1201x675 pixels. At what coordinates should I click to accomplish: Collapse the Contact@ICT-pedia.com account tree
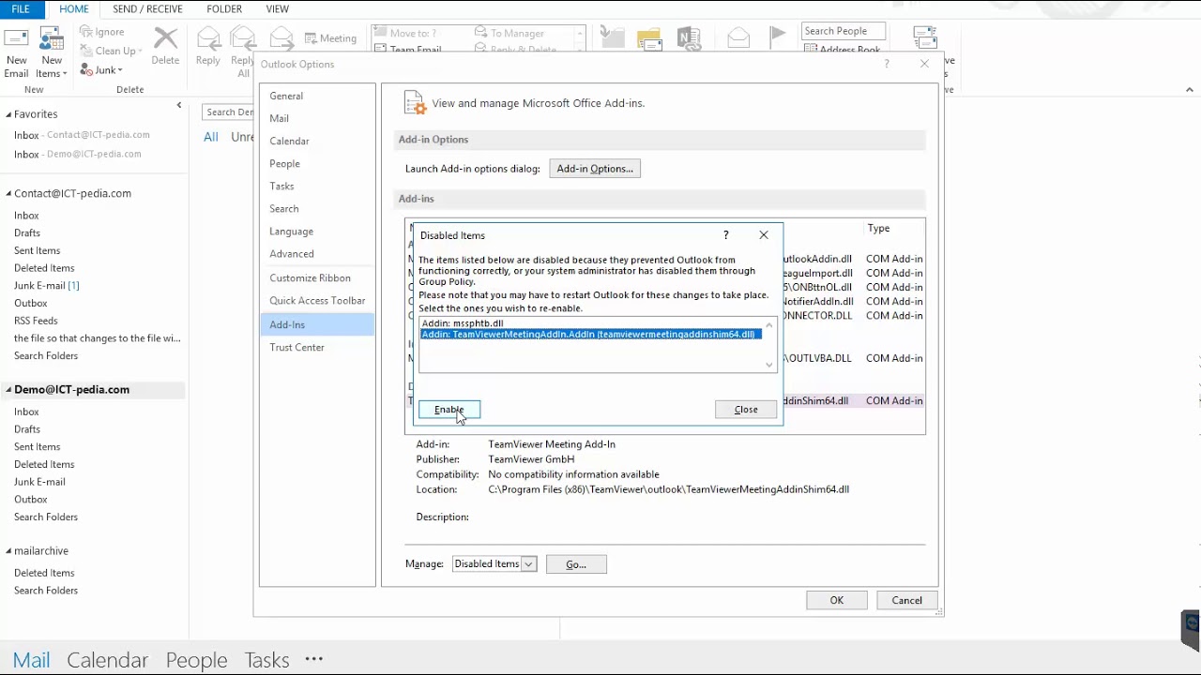coord(8,194)
